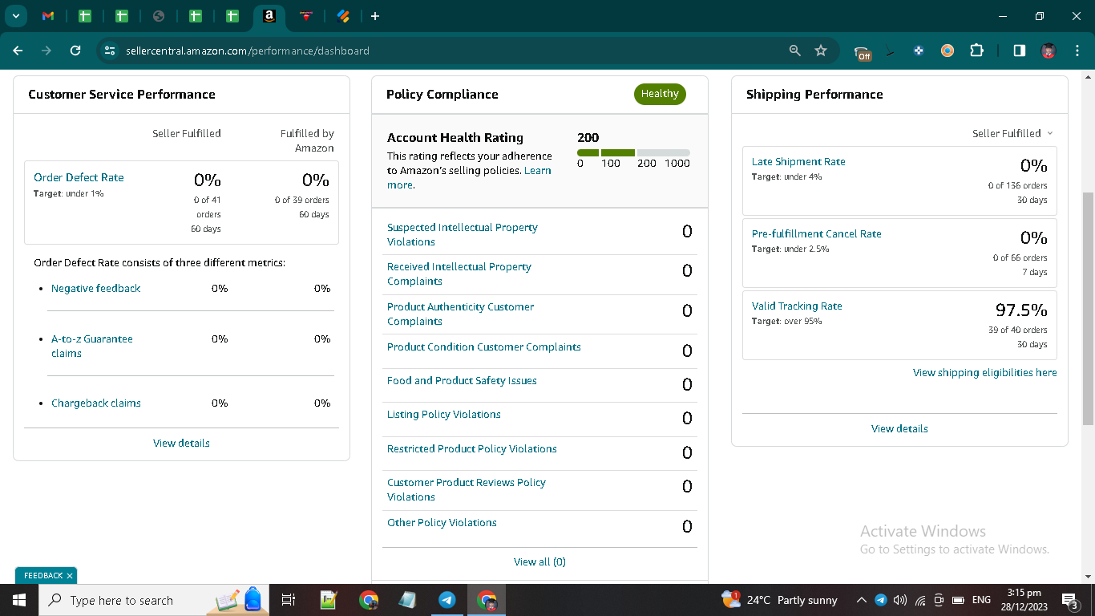Select the Amazon Seller Central tab

pos(269,16)
